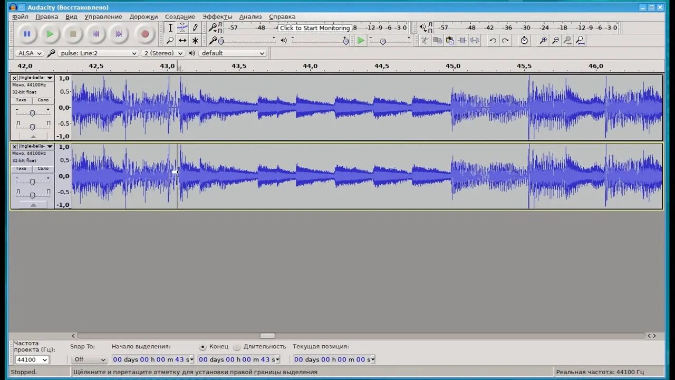Select the Envelope tool
675x380 pixels.
(182, 28)
